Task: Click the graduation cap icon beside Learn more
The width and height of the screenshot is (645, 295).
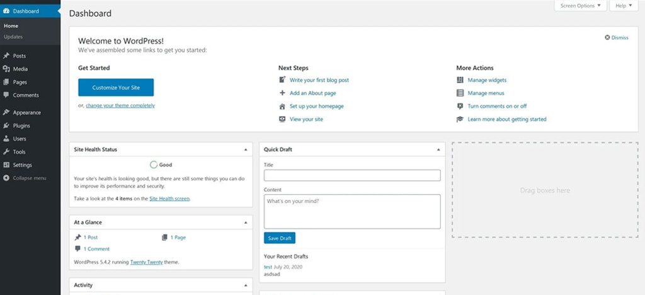Action: [x=460, y=119]
